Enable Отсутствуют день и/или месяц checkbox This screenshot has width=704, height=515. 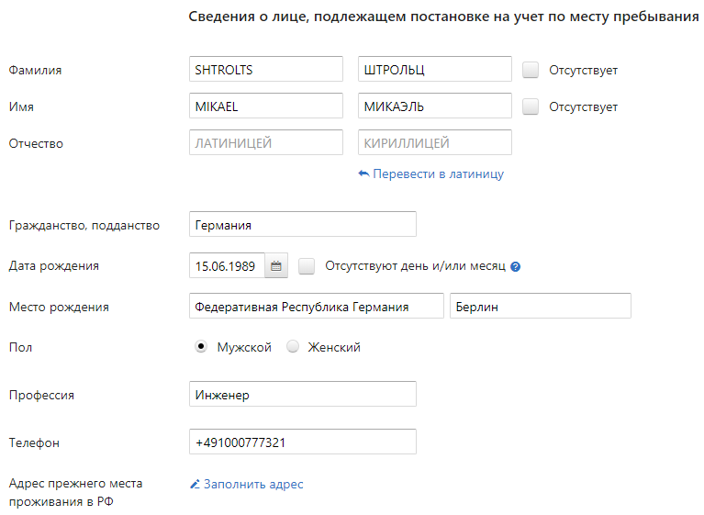[x=307, y=266]
